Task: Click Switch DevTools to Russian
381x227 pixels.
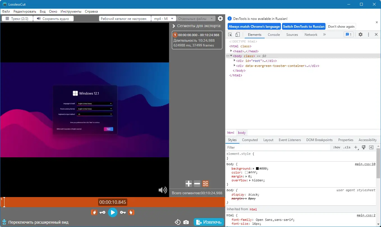Action: coord(304,27)
